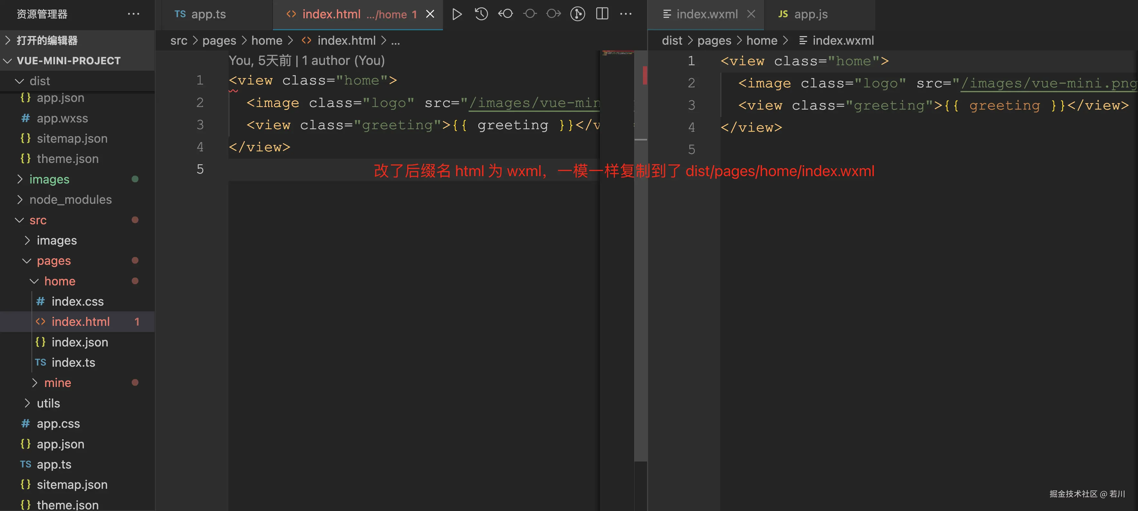1138x511 pixels.
Task: Go to previous change with the left arrow icon
Action: coord(505,14)
